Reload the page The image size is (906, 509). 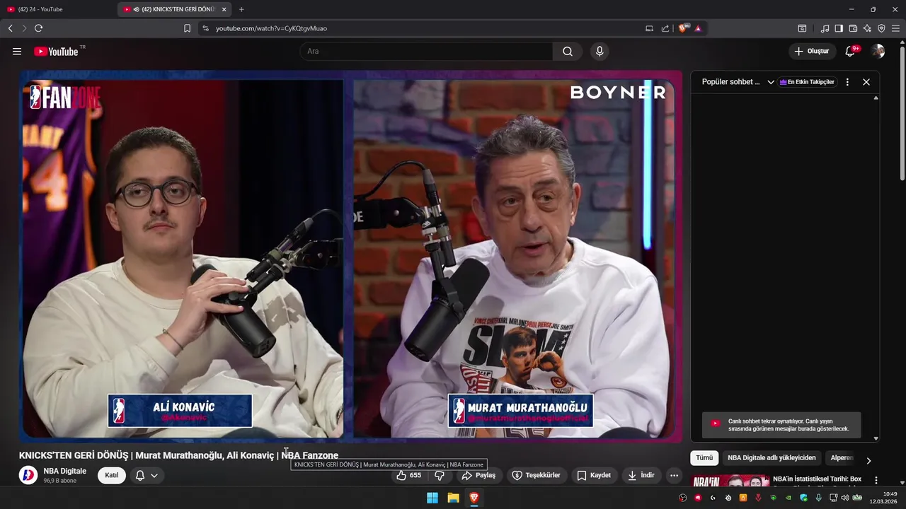pos(38,28)
